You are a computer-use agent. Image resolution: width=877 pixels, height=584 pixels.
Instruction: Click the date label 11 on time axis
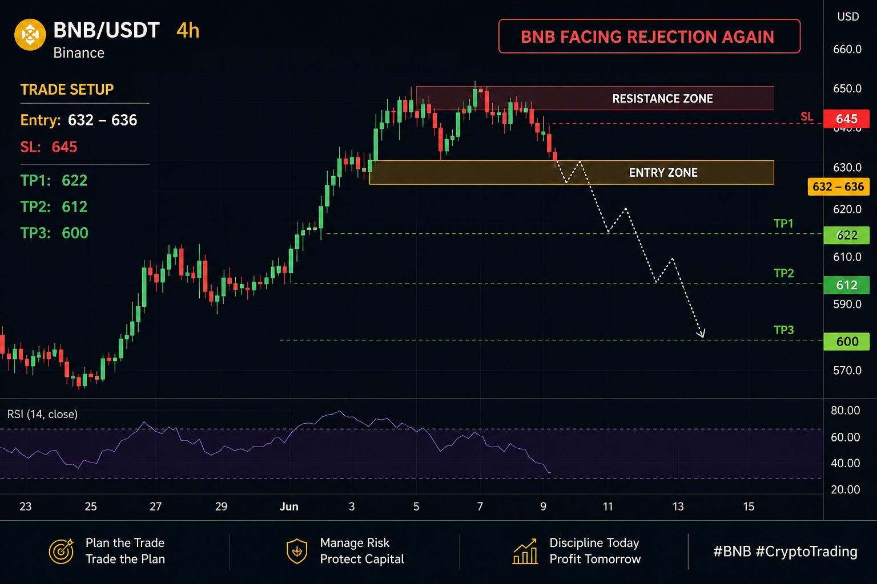(x=608, y=506)
